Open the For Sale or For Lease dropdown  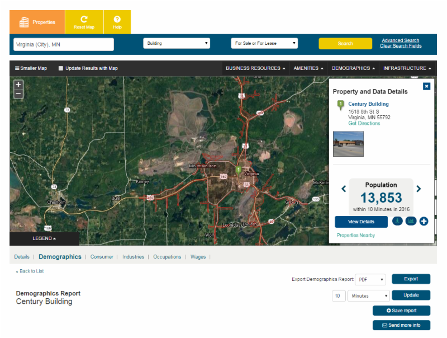click(264, 43)
